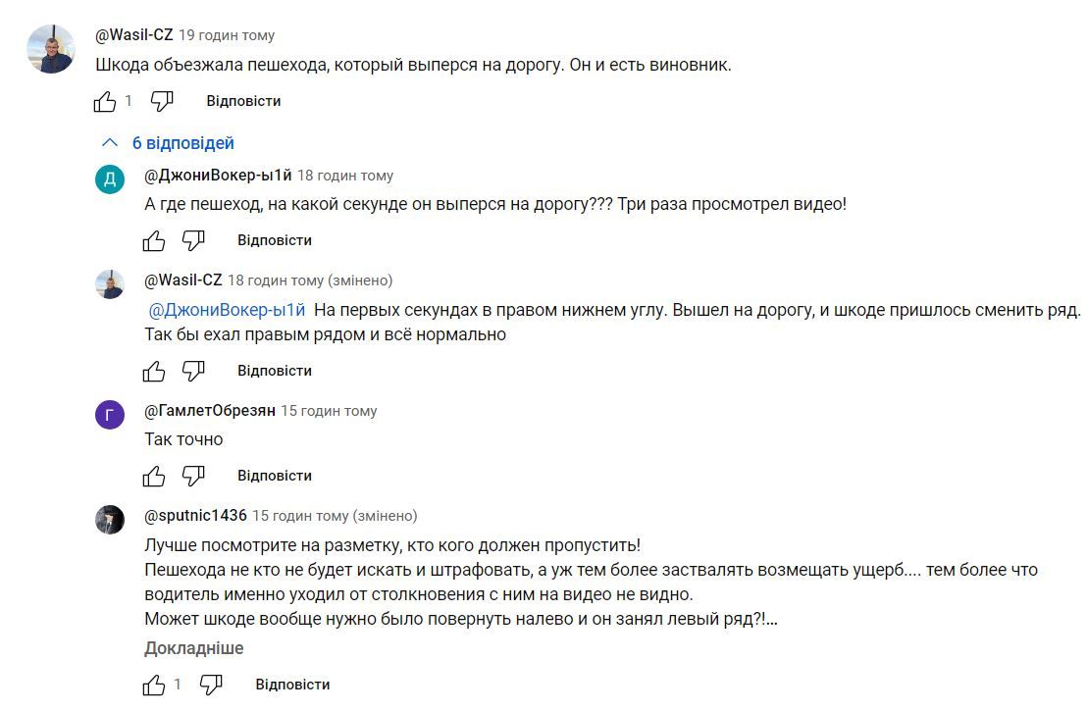Screen dimensions: 1088x712
Task: Click the collapse chevron next to replies count
Action: (110, 143)
